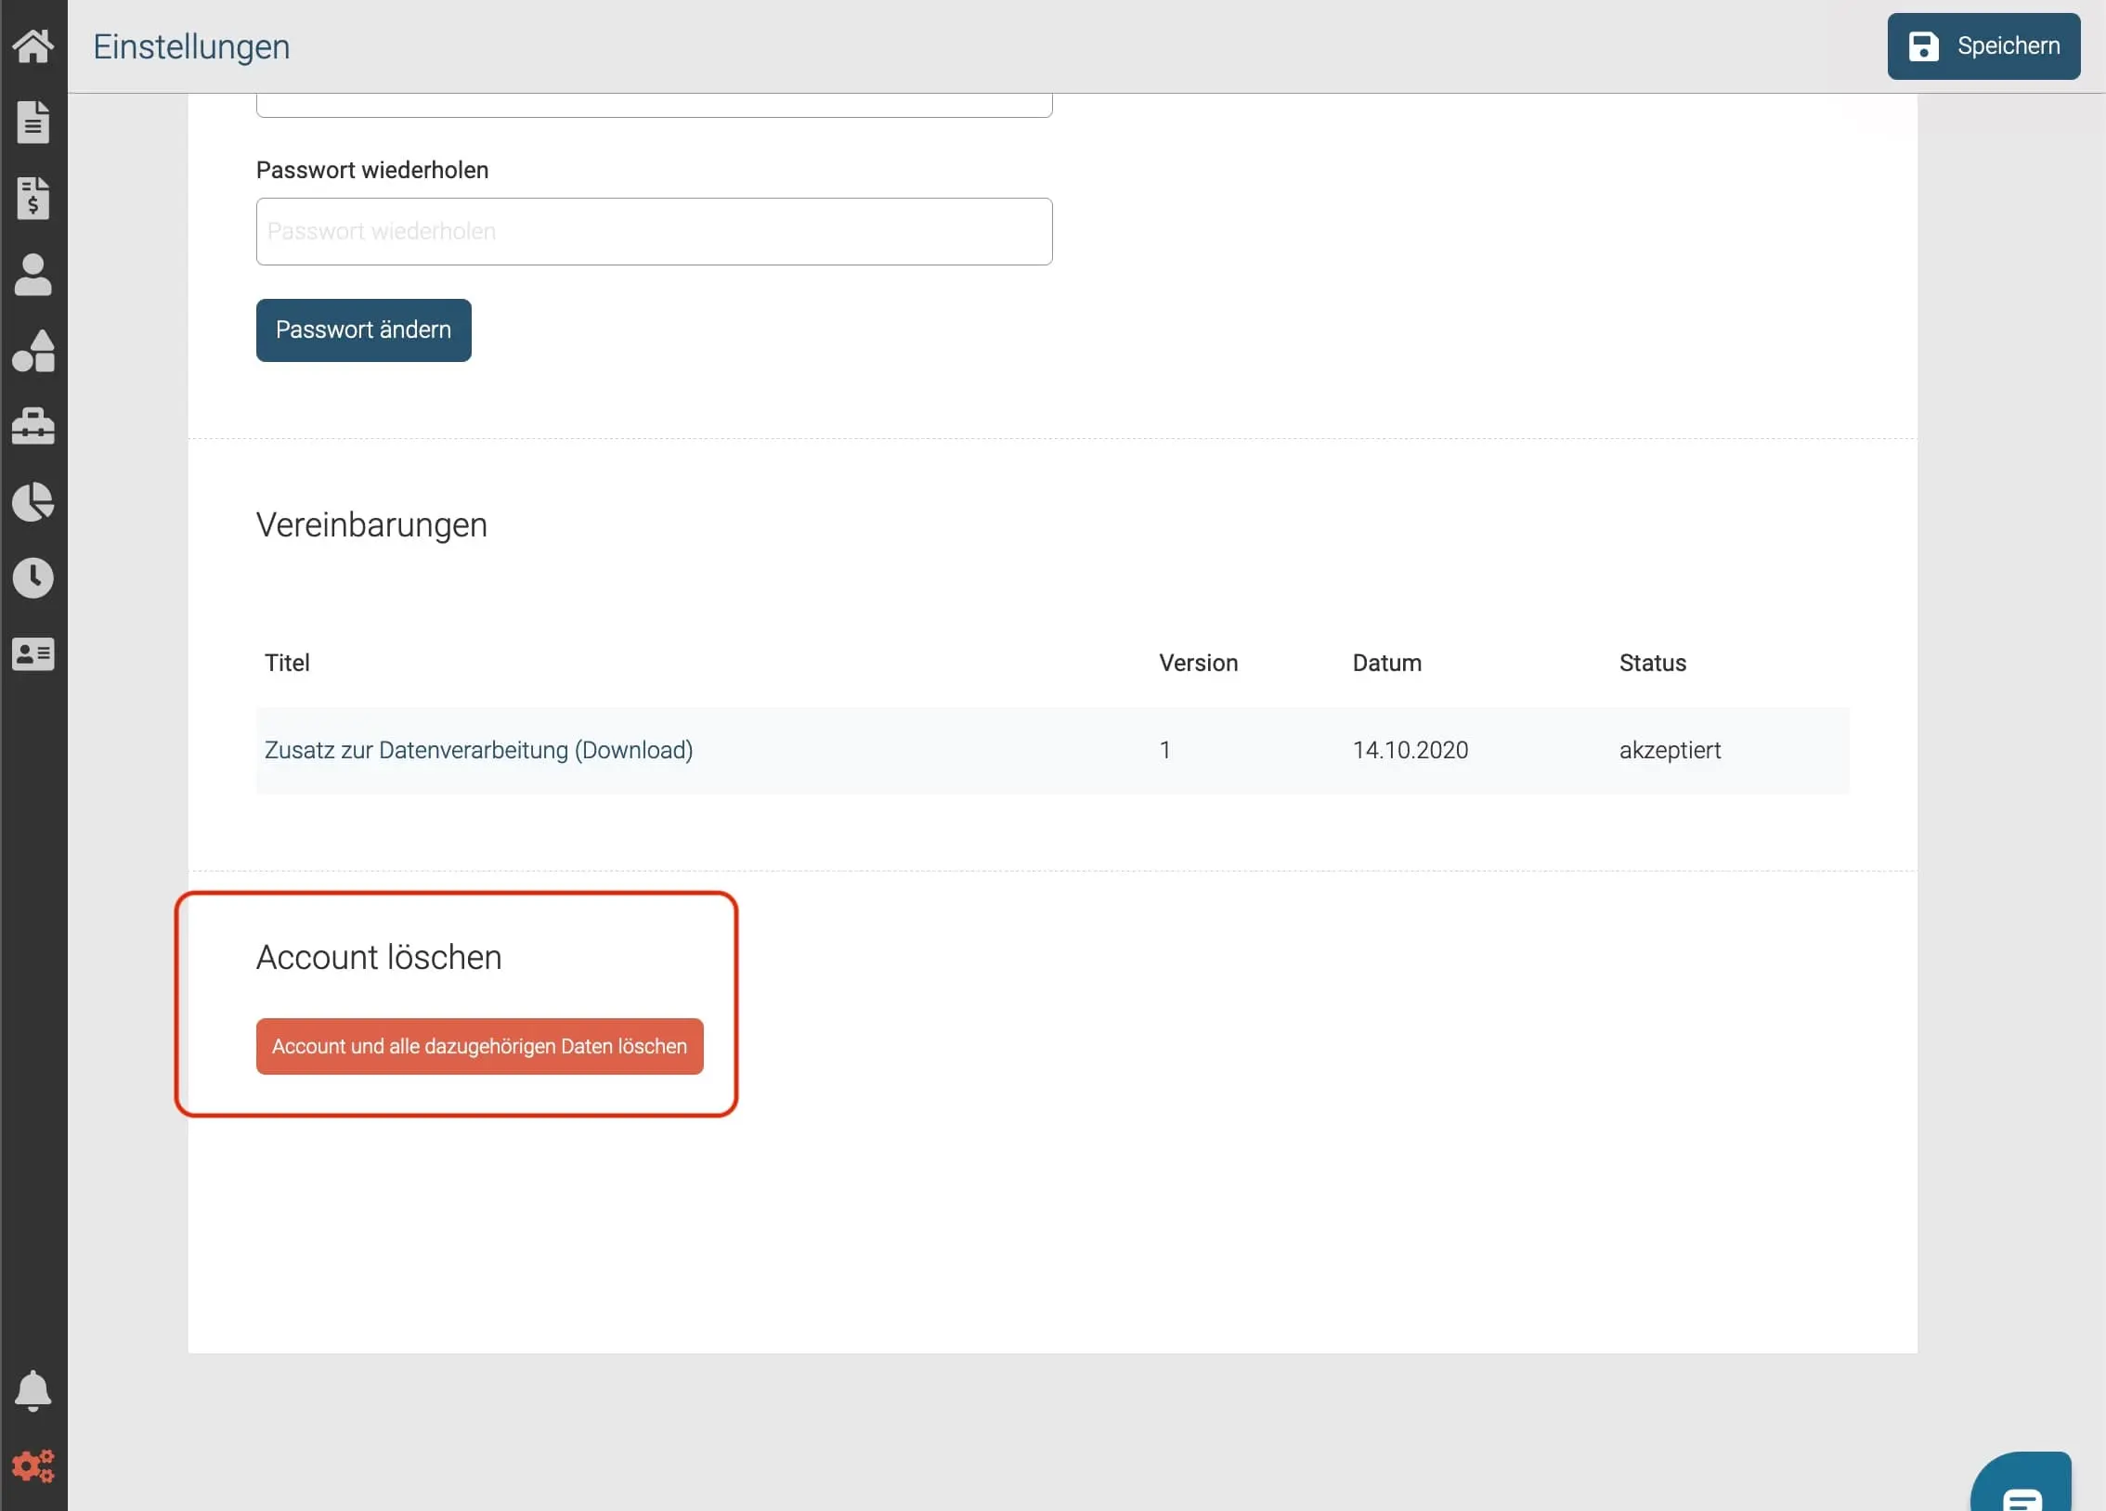Screen dimensions: 2106x1511
Task: Open the home dashboard icon
Action: [33, 45]
